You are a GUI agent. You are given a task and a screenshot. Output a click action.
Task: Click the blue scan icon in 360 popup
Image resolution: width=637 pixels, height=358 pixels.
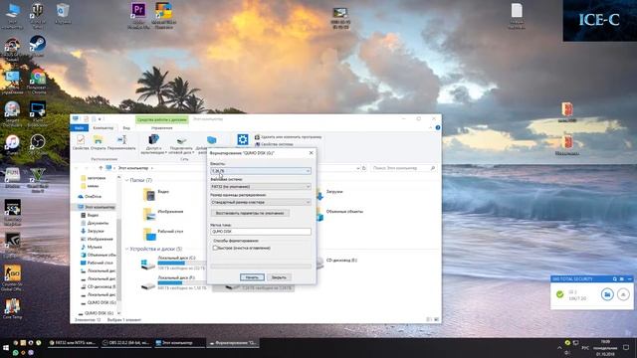click(607, 294)
